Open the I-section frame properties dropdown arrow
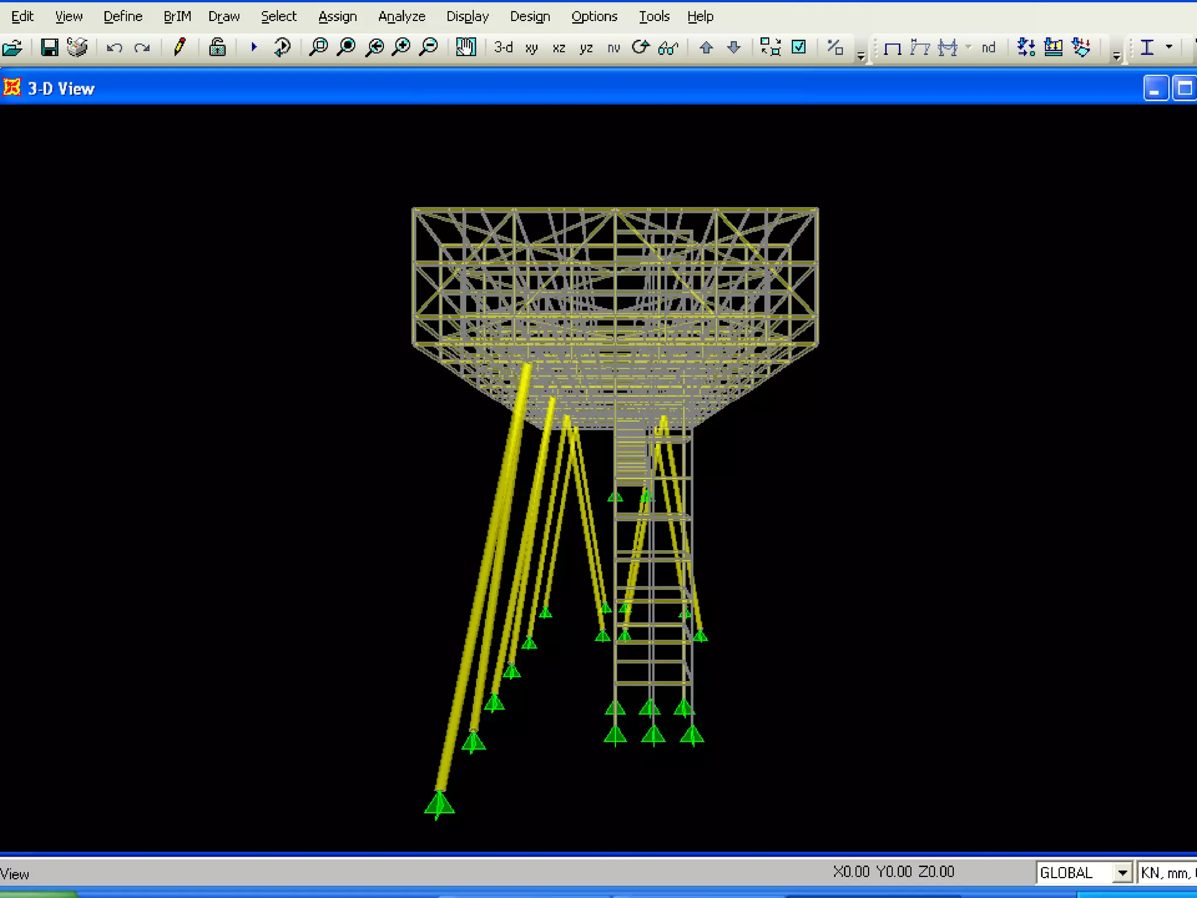 pos(1169,47)
